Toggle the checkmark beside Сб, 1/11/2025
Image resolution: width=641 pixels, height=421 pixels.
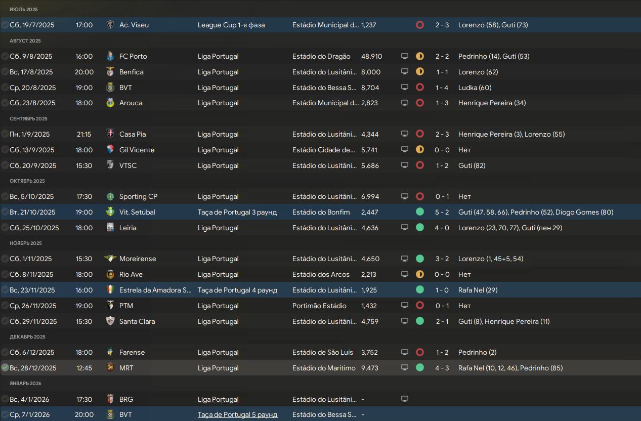tap(5, 259)
